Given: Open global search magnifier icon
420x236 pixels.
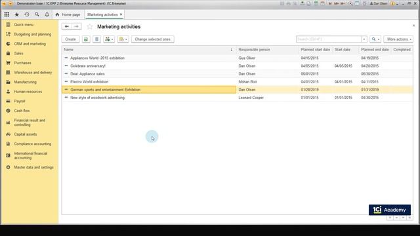Looking at the screenshot, I should [x=37, y=14].
